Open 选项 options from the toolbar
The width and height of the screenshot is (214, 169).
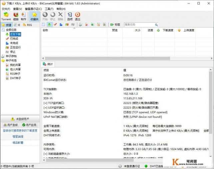70,16
